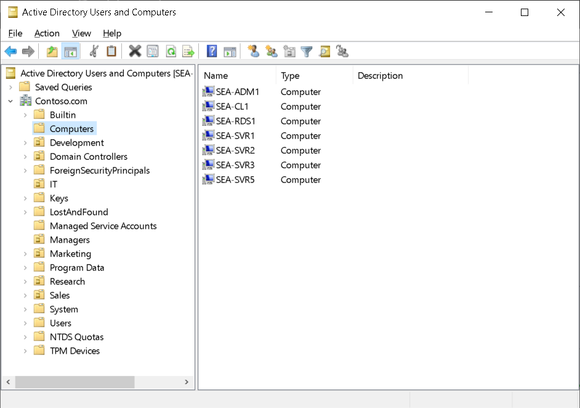This screenshot has width=580, height=408.
Task: Select the Users container
Action: 60,322
